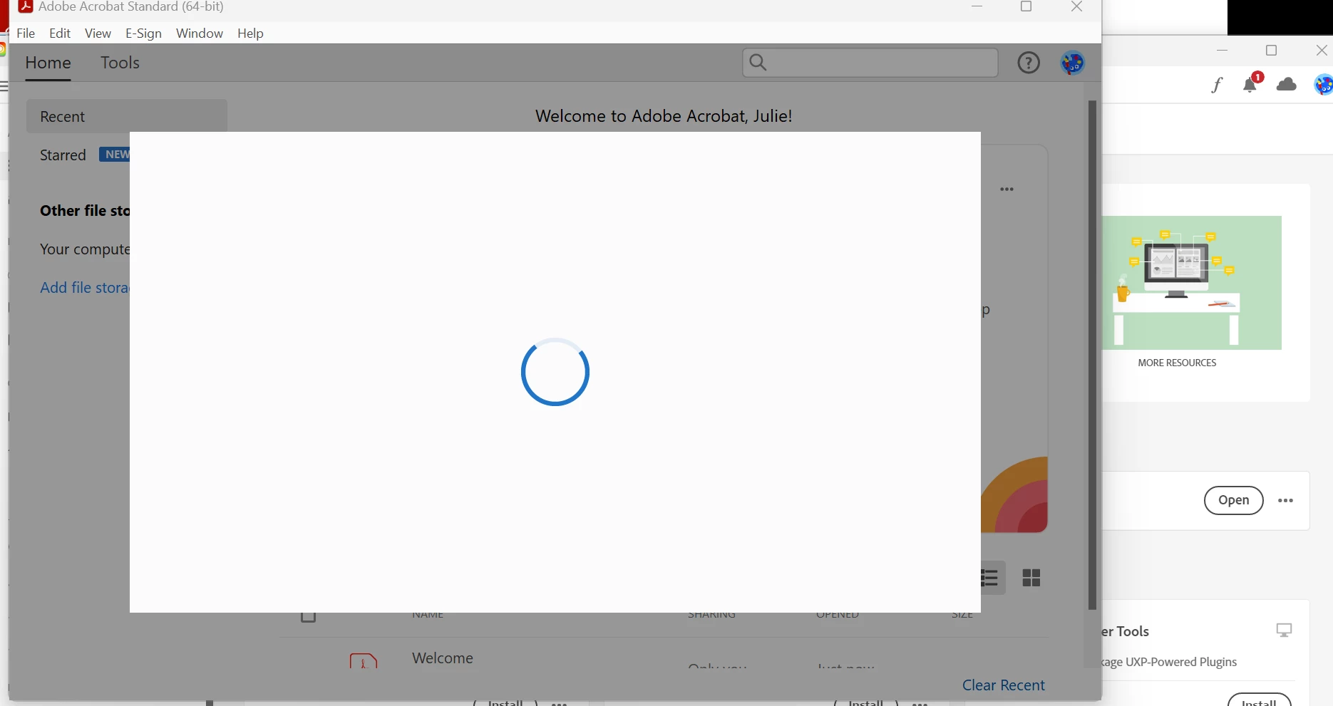1333x706 pixels.
Task: Minimize the Adobe Acrobat window
Action: (x=977, y=7)
